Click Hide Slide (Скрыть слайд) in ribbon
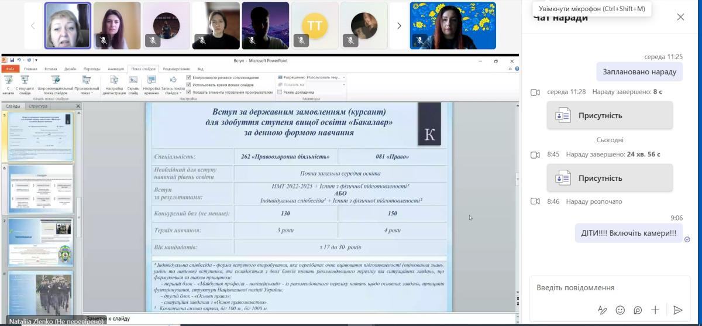702x326 pixels. pos(133,85)
